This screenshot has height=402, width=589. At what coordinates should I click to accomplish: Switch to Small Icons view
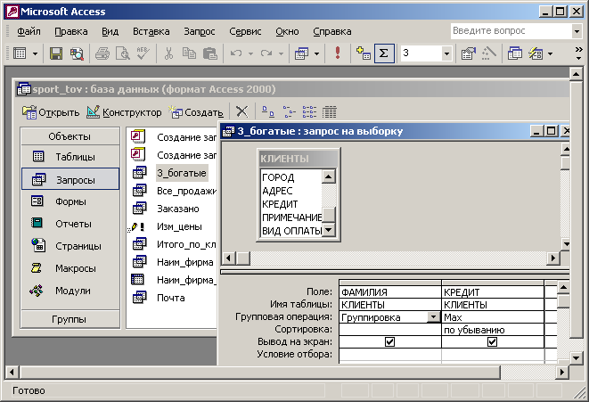coord(289,111)
